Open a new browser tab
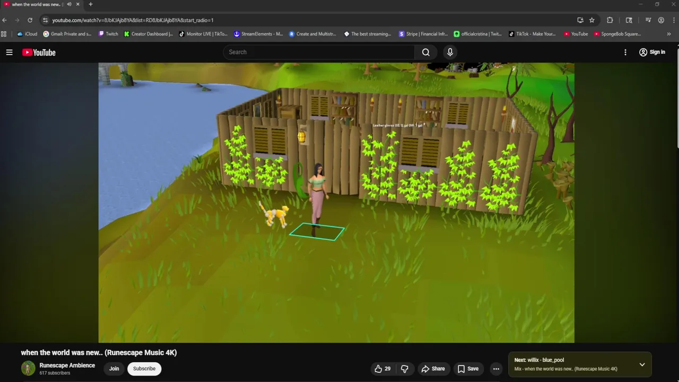This screenshot has height=382, width=679. tap(90, 4)
